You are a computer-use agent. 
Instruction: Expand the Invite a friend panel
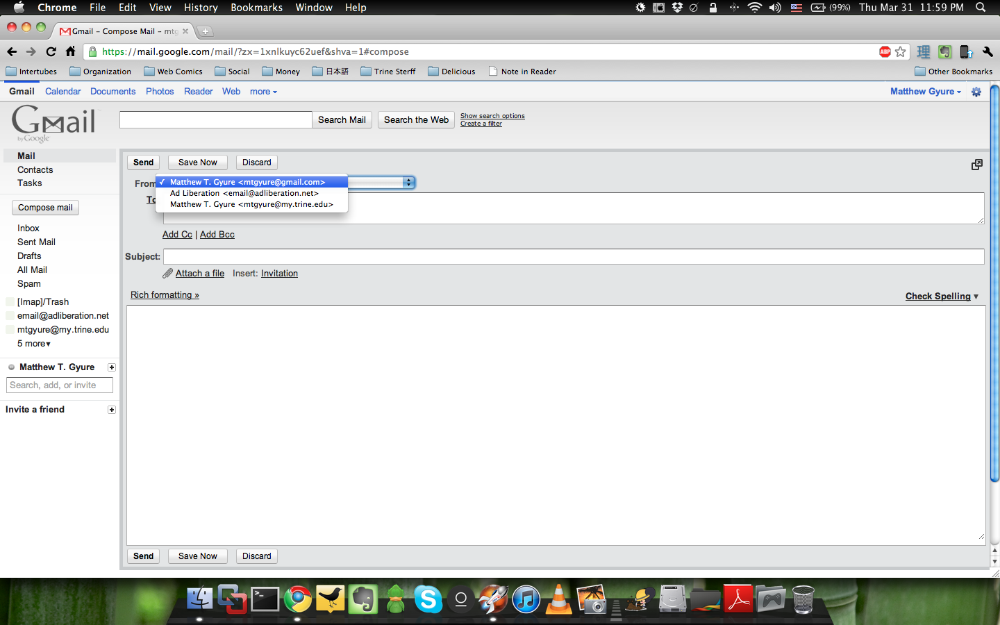[111, 410]
